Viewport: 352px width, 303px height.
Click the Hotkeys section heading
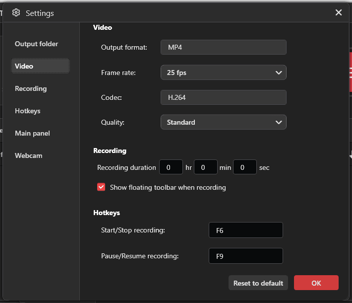click(107, 213)
